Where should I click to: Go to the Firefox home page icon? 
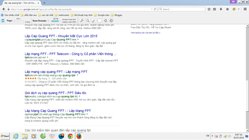227,9
